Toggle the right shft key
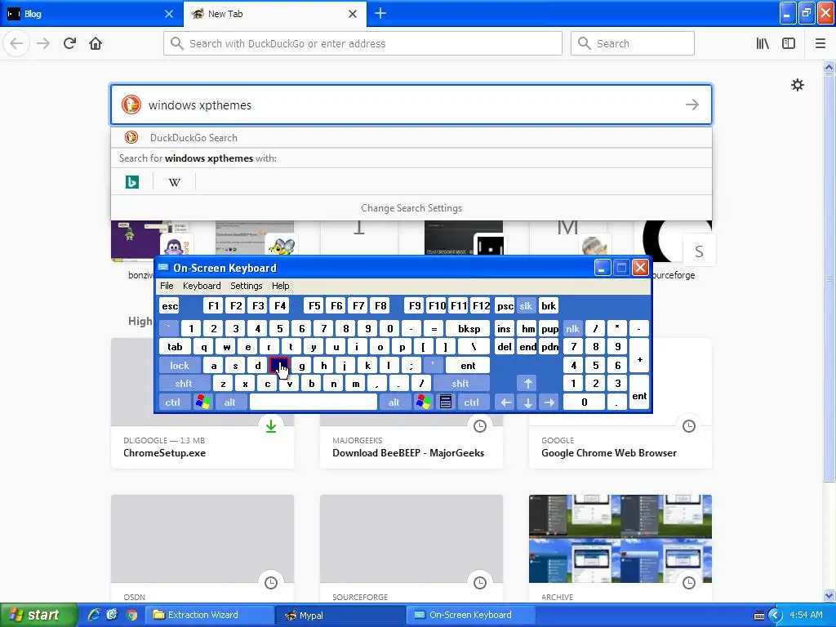 tap(460, 384)
